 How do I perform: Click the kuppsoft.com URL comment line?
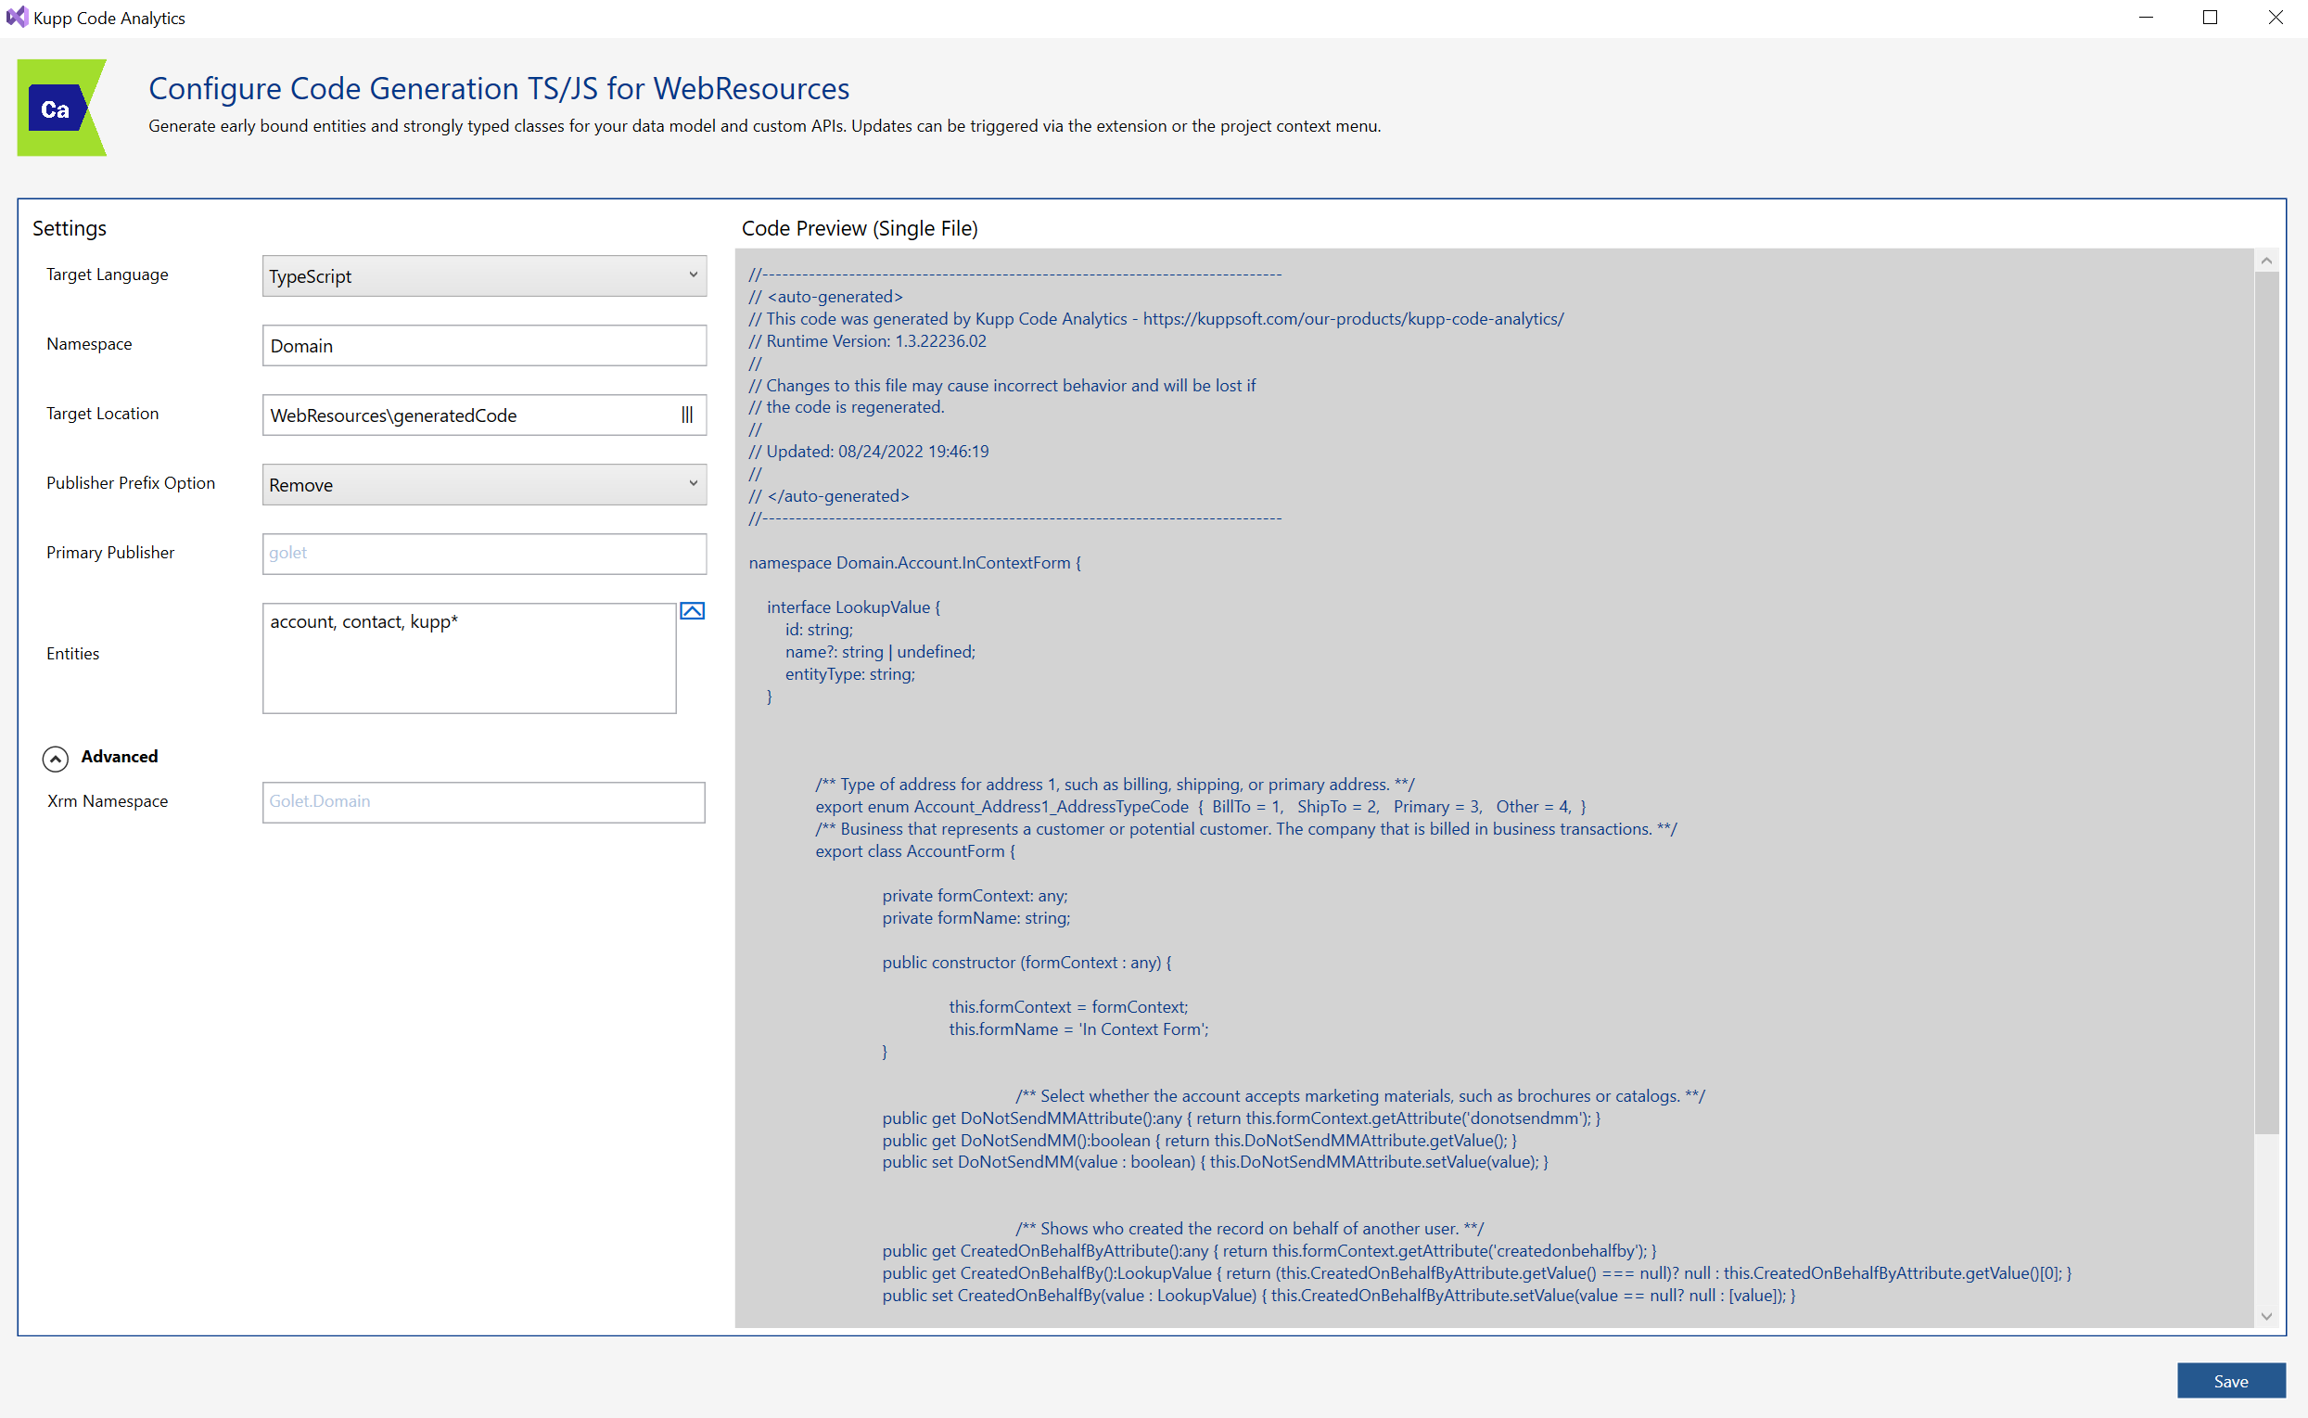pos(1156,319)
